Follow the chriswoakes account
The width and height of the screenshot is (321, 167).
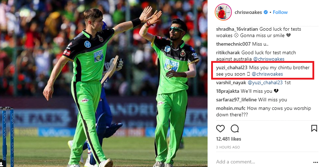point(280,12)
